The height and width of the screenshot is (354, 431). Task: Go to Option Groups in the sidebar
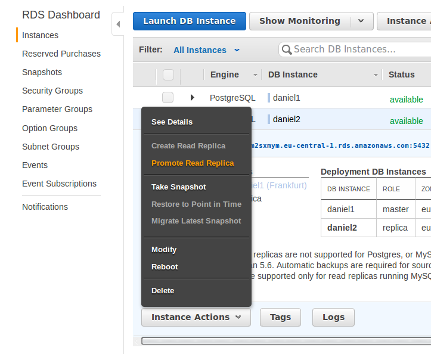49,128
